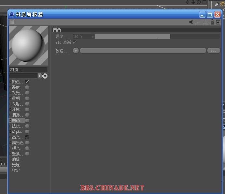225x194 pixels.
Task: Toggle the MIP 衰减 checkbox
Action: tap(75, 42)
